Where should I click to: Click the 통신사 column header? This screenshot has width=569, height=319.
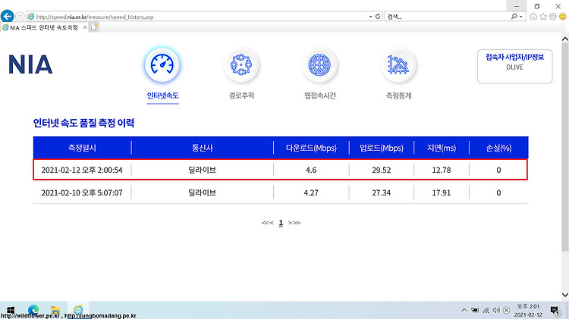[x=202, y=148]
